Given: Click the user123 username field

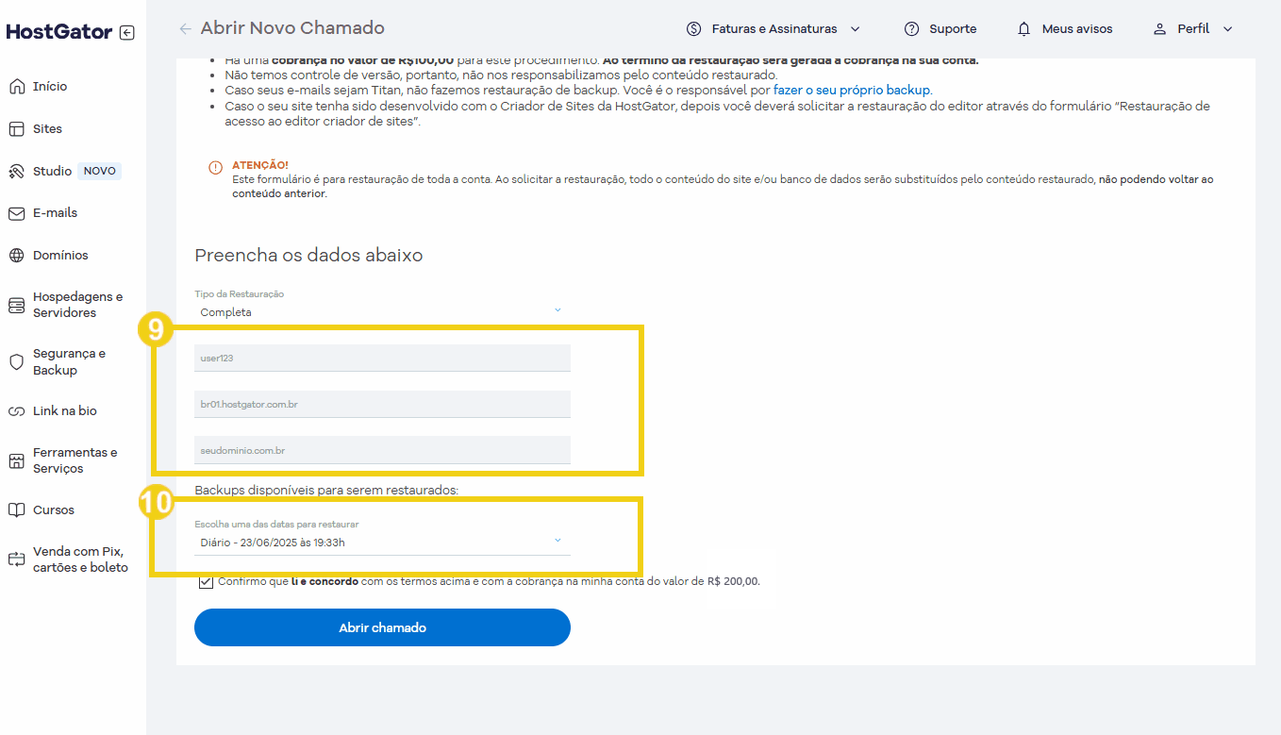Looking at the screenshot, I should click(382, 359).
